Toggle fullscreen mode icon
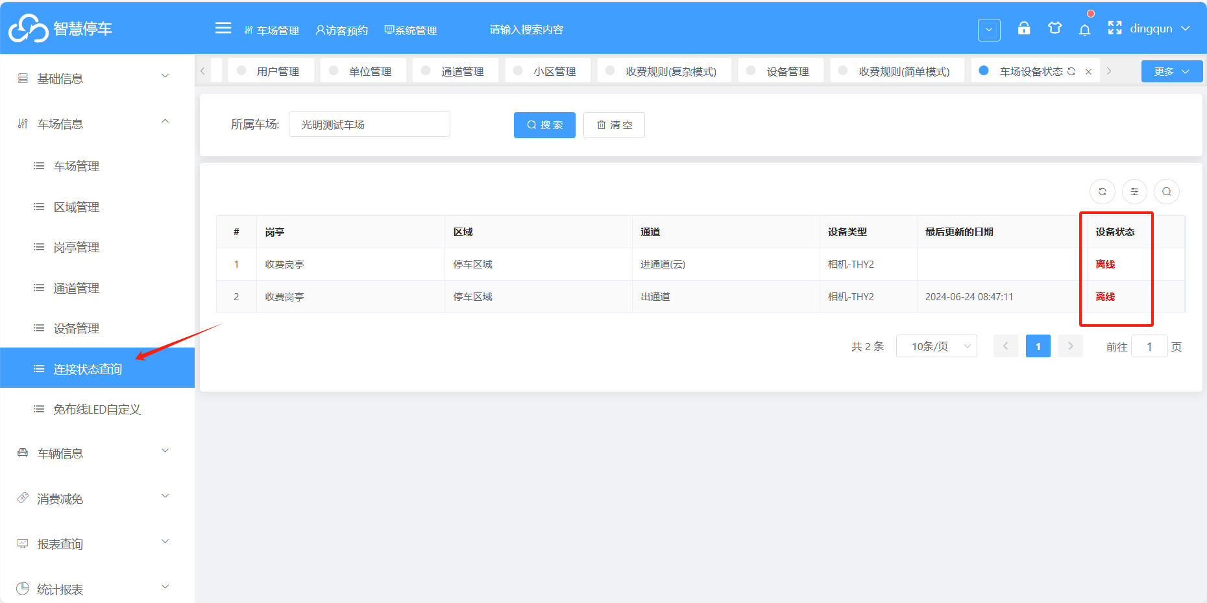Image resolution: width=1207 pixels, height=603 pixels. [x=1115, y=28]
